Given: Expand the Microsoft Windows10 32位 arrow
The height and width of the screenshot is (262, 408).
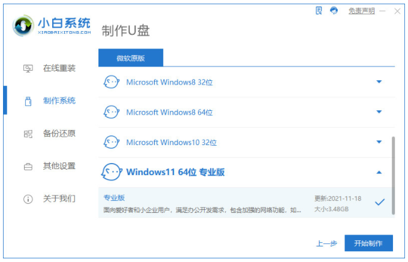Looking at the screenshot, I should pos(379,142).
